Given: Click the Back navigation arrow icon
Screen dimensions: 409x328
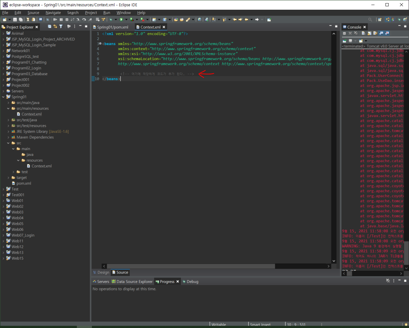Looking at the screenshot, I should pyautogui.click(x=246, y=19).
